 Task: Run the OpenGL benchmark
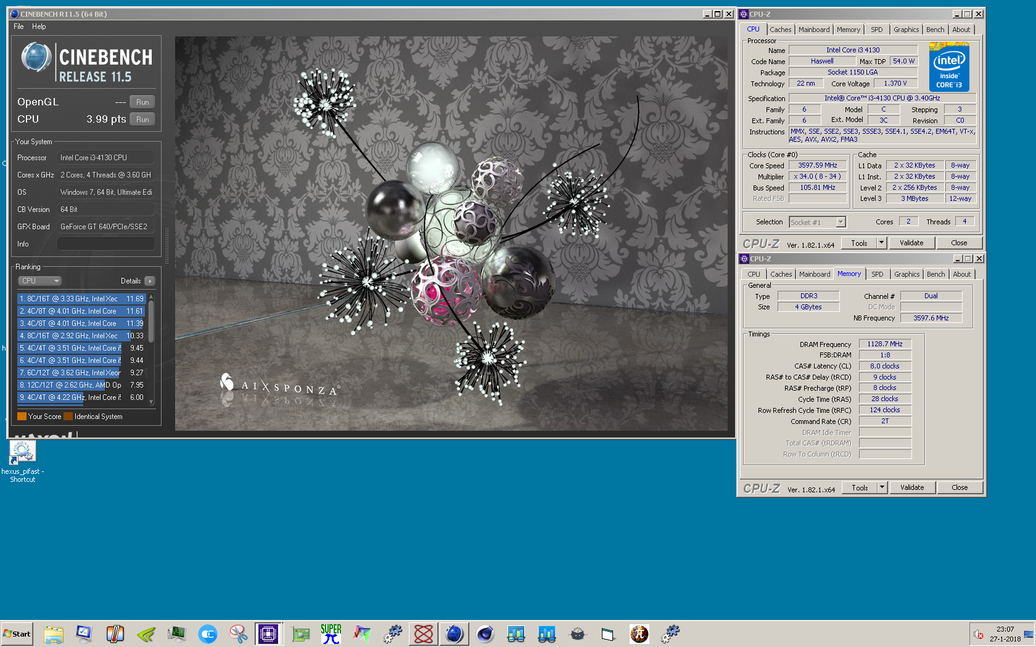click(142, 102)
